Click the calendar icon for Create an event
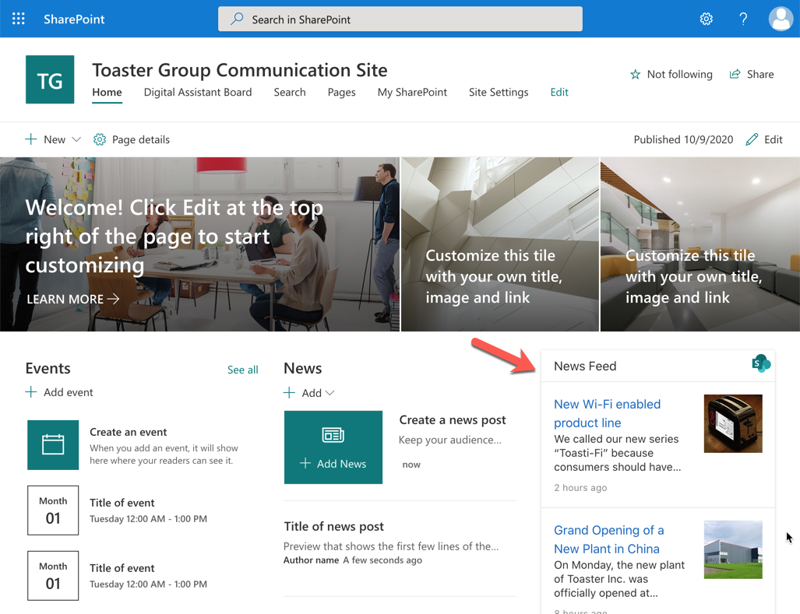800x614 pixels. 53,445
